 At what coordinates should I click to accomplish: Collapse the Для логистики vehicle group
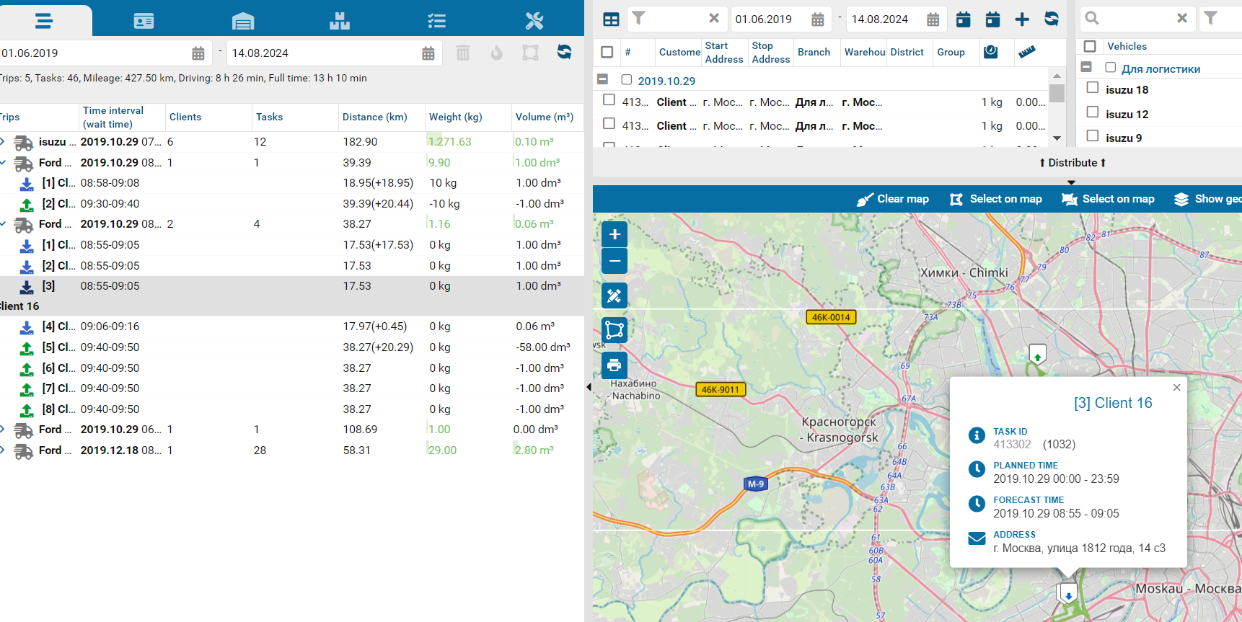[1086, 67]
